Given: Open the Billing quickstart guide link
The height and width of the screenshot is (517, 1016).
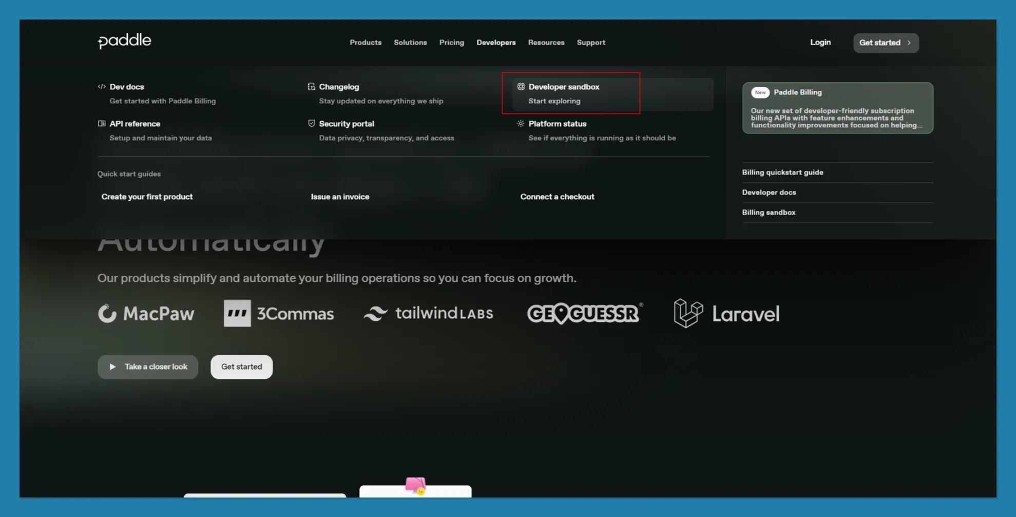Looking at the screenshot, I should click(x=782, y=173).
